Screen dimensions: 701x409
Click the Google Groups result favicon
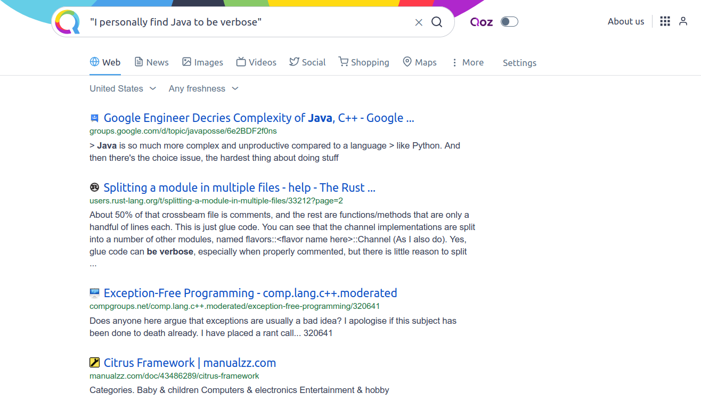[x=94, y=118]
